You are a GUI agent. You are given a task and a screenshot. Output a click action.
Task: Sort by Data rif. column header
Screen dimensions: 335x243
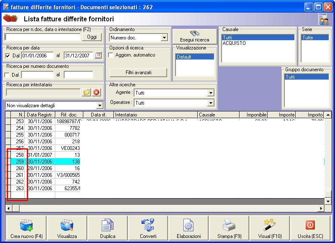click(98, 115)
